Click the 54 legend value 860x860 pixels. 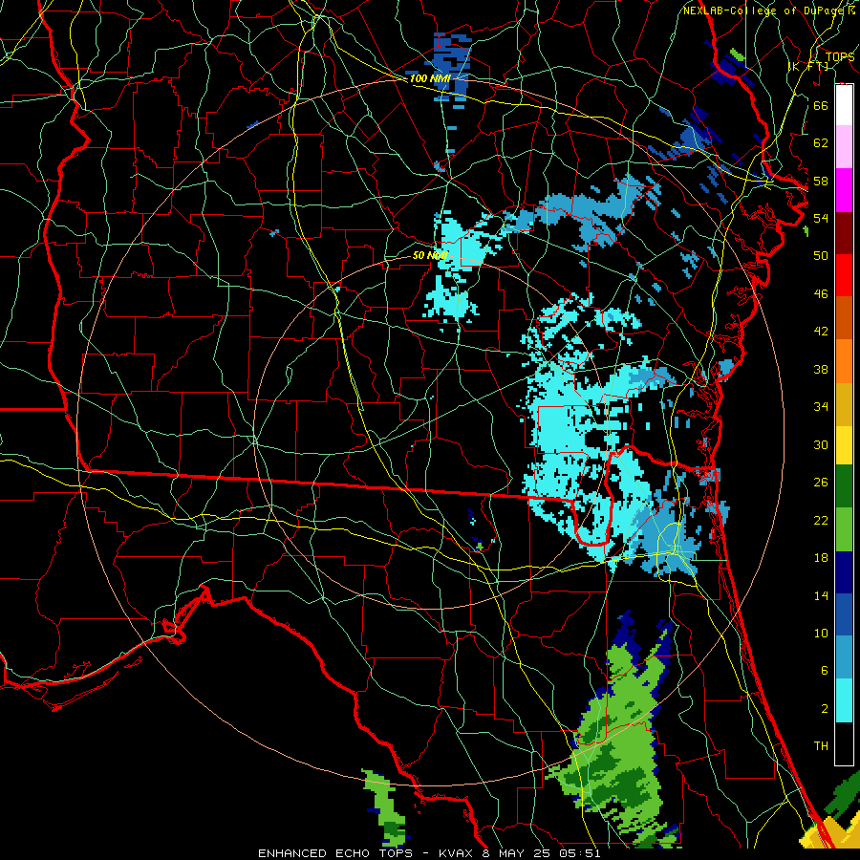point(821,218)
